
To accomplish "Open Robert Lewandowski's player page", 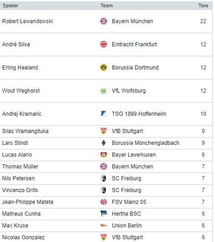I will [x=27, y=21].
